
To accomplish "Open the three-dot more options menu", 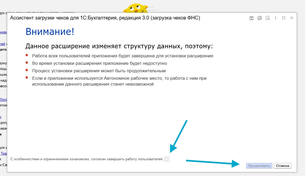I will [276, 18].
